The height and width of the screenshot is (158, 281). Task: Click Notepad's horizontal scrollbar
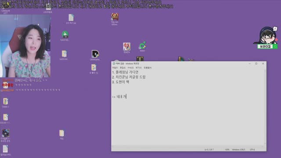click(x=187, y=146)
